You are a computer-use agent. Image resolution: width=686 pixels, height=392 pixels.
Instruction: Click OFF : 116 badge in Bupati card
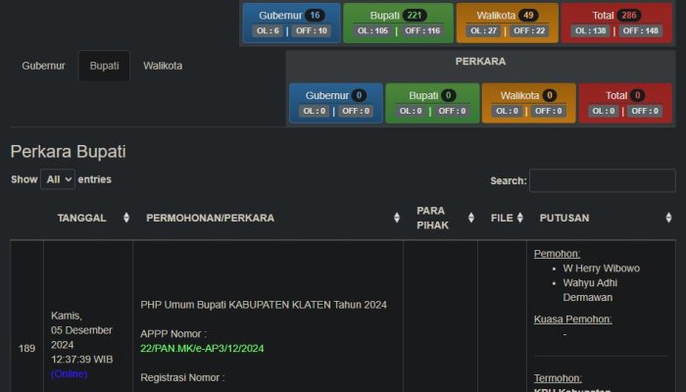coord(422,30)
